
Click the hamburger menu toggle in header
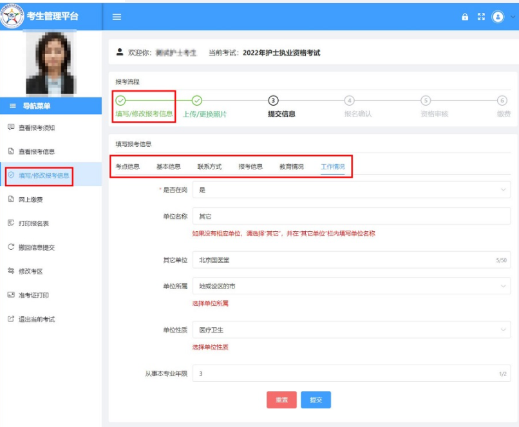pos(117,17)
